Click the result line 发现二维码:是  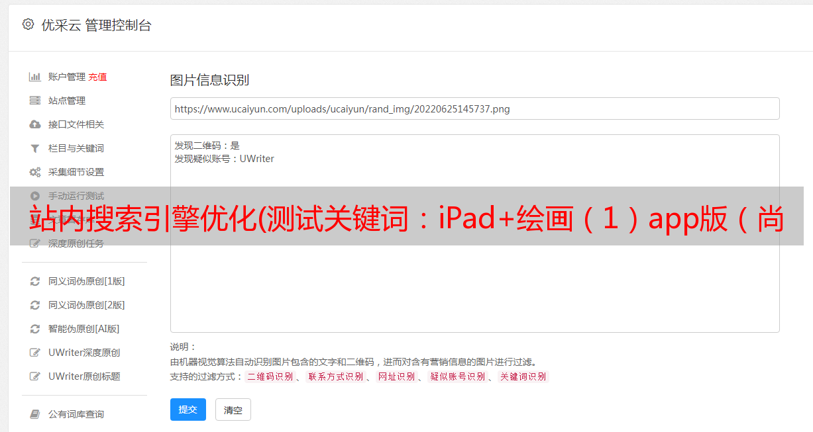(x=207, y=146)
